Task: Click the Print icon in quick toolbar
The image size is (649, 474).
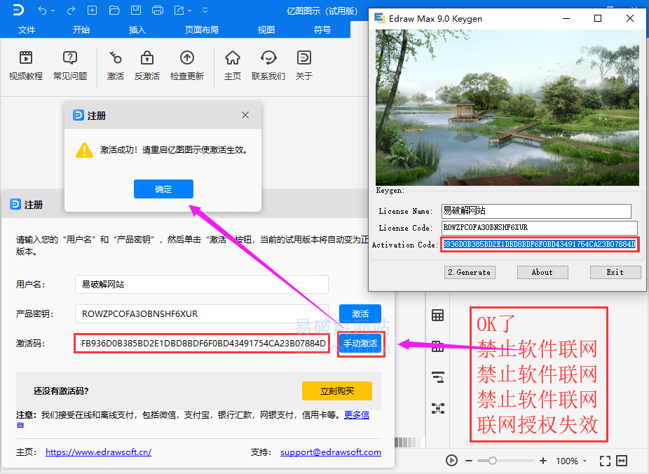Action: coord(157,10)
